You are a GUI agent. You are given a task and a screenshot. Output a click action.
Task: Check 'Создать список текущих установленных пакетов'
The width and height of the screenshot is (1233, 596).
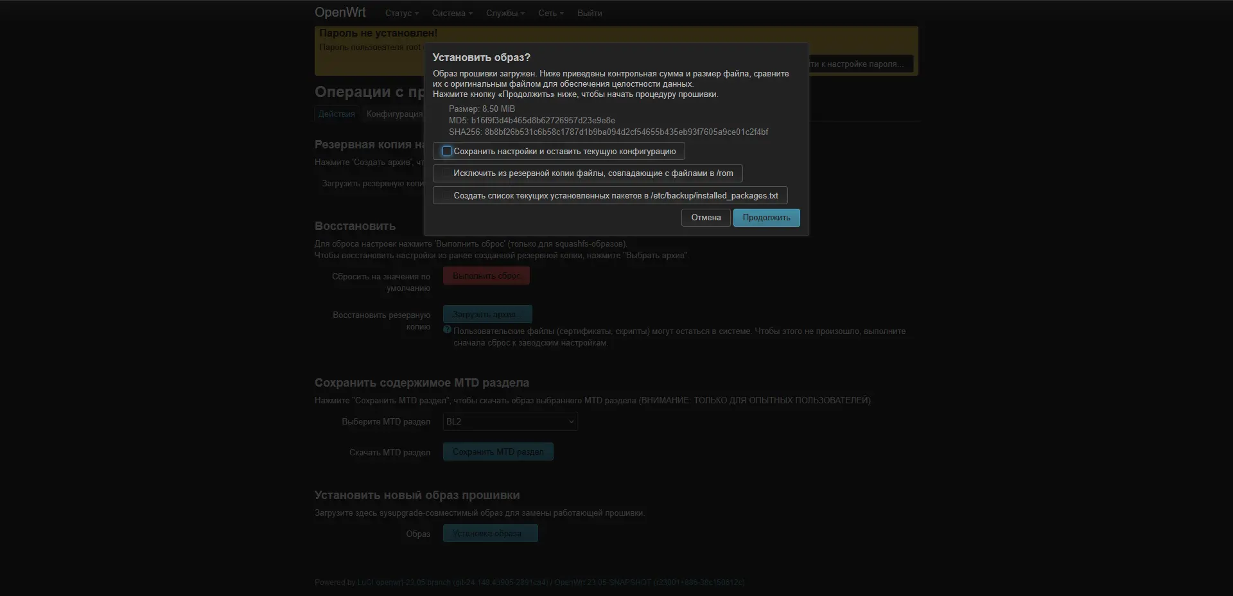[446, 196]
